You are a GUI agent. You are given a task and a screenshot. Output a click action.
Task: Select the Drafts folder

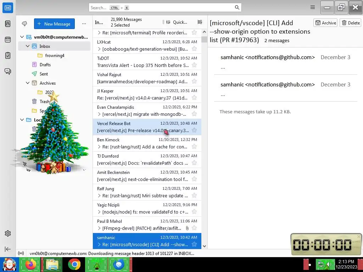pos(54,64)
